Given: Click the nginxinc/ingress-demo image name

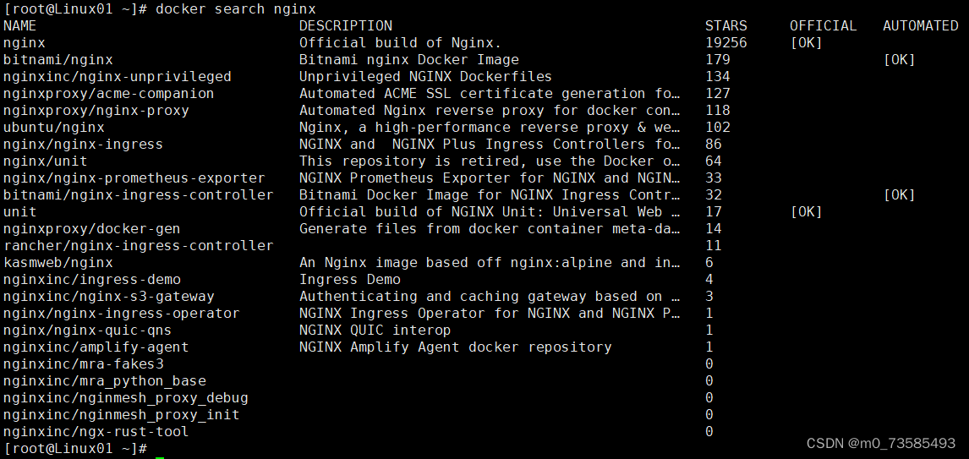Looking at the screenshot, I should pyautogui.click(x=91, y=279).
